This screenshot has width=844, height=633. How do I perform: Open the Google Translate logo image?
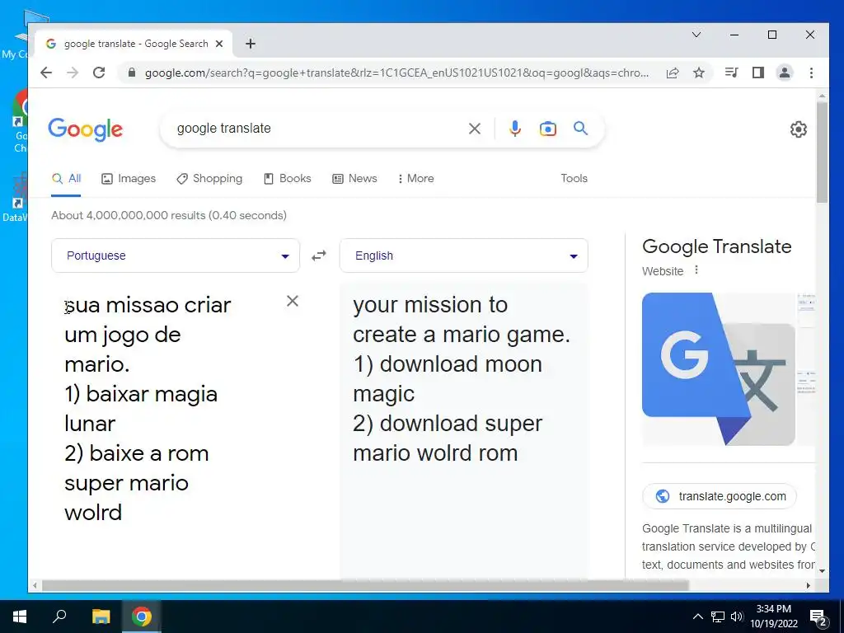click(719, 369)
